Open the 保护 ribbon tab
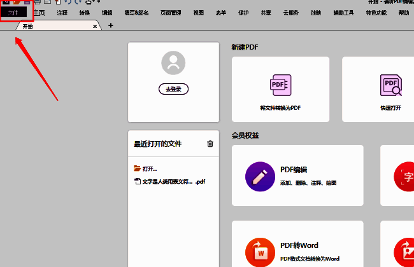 [243, 13]
